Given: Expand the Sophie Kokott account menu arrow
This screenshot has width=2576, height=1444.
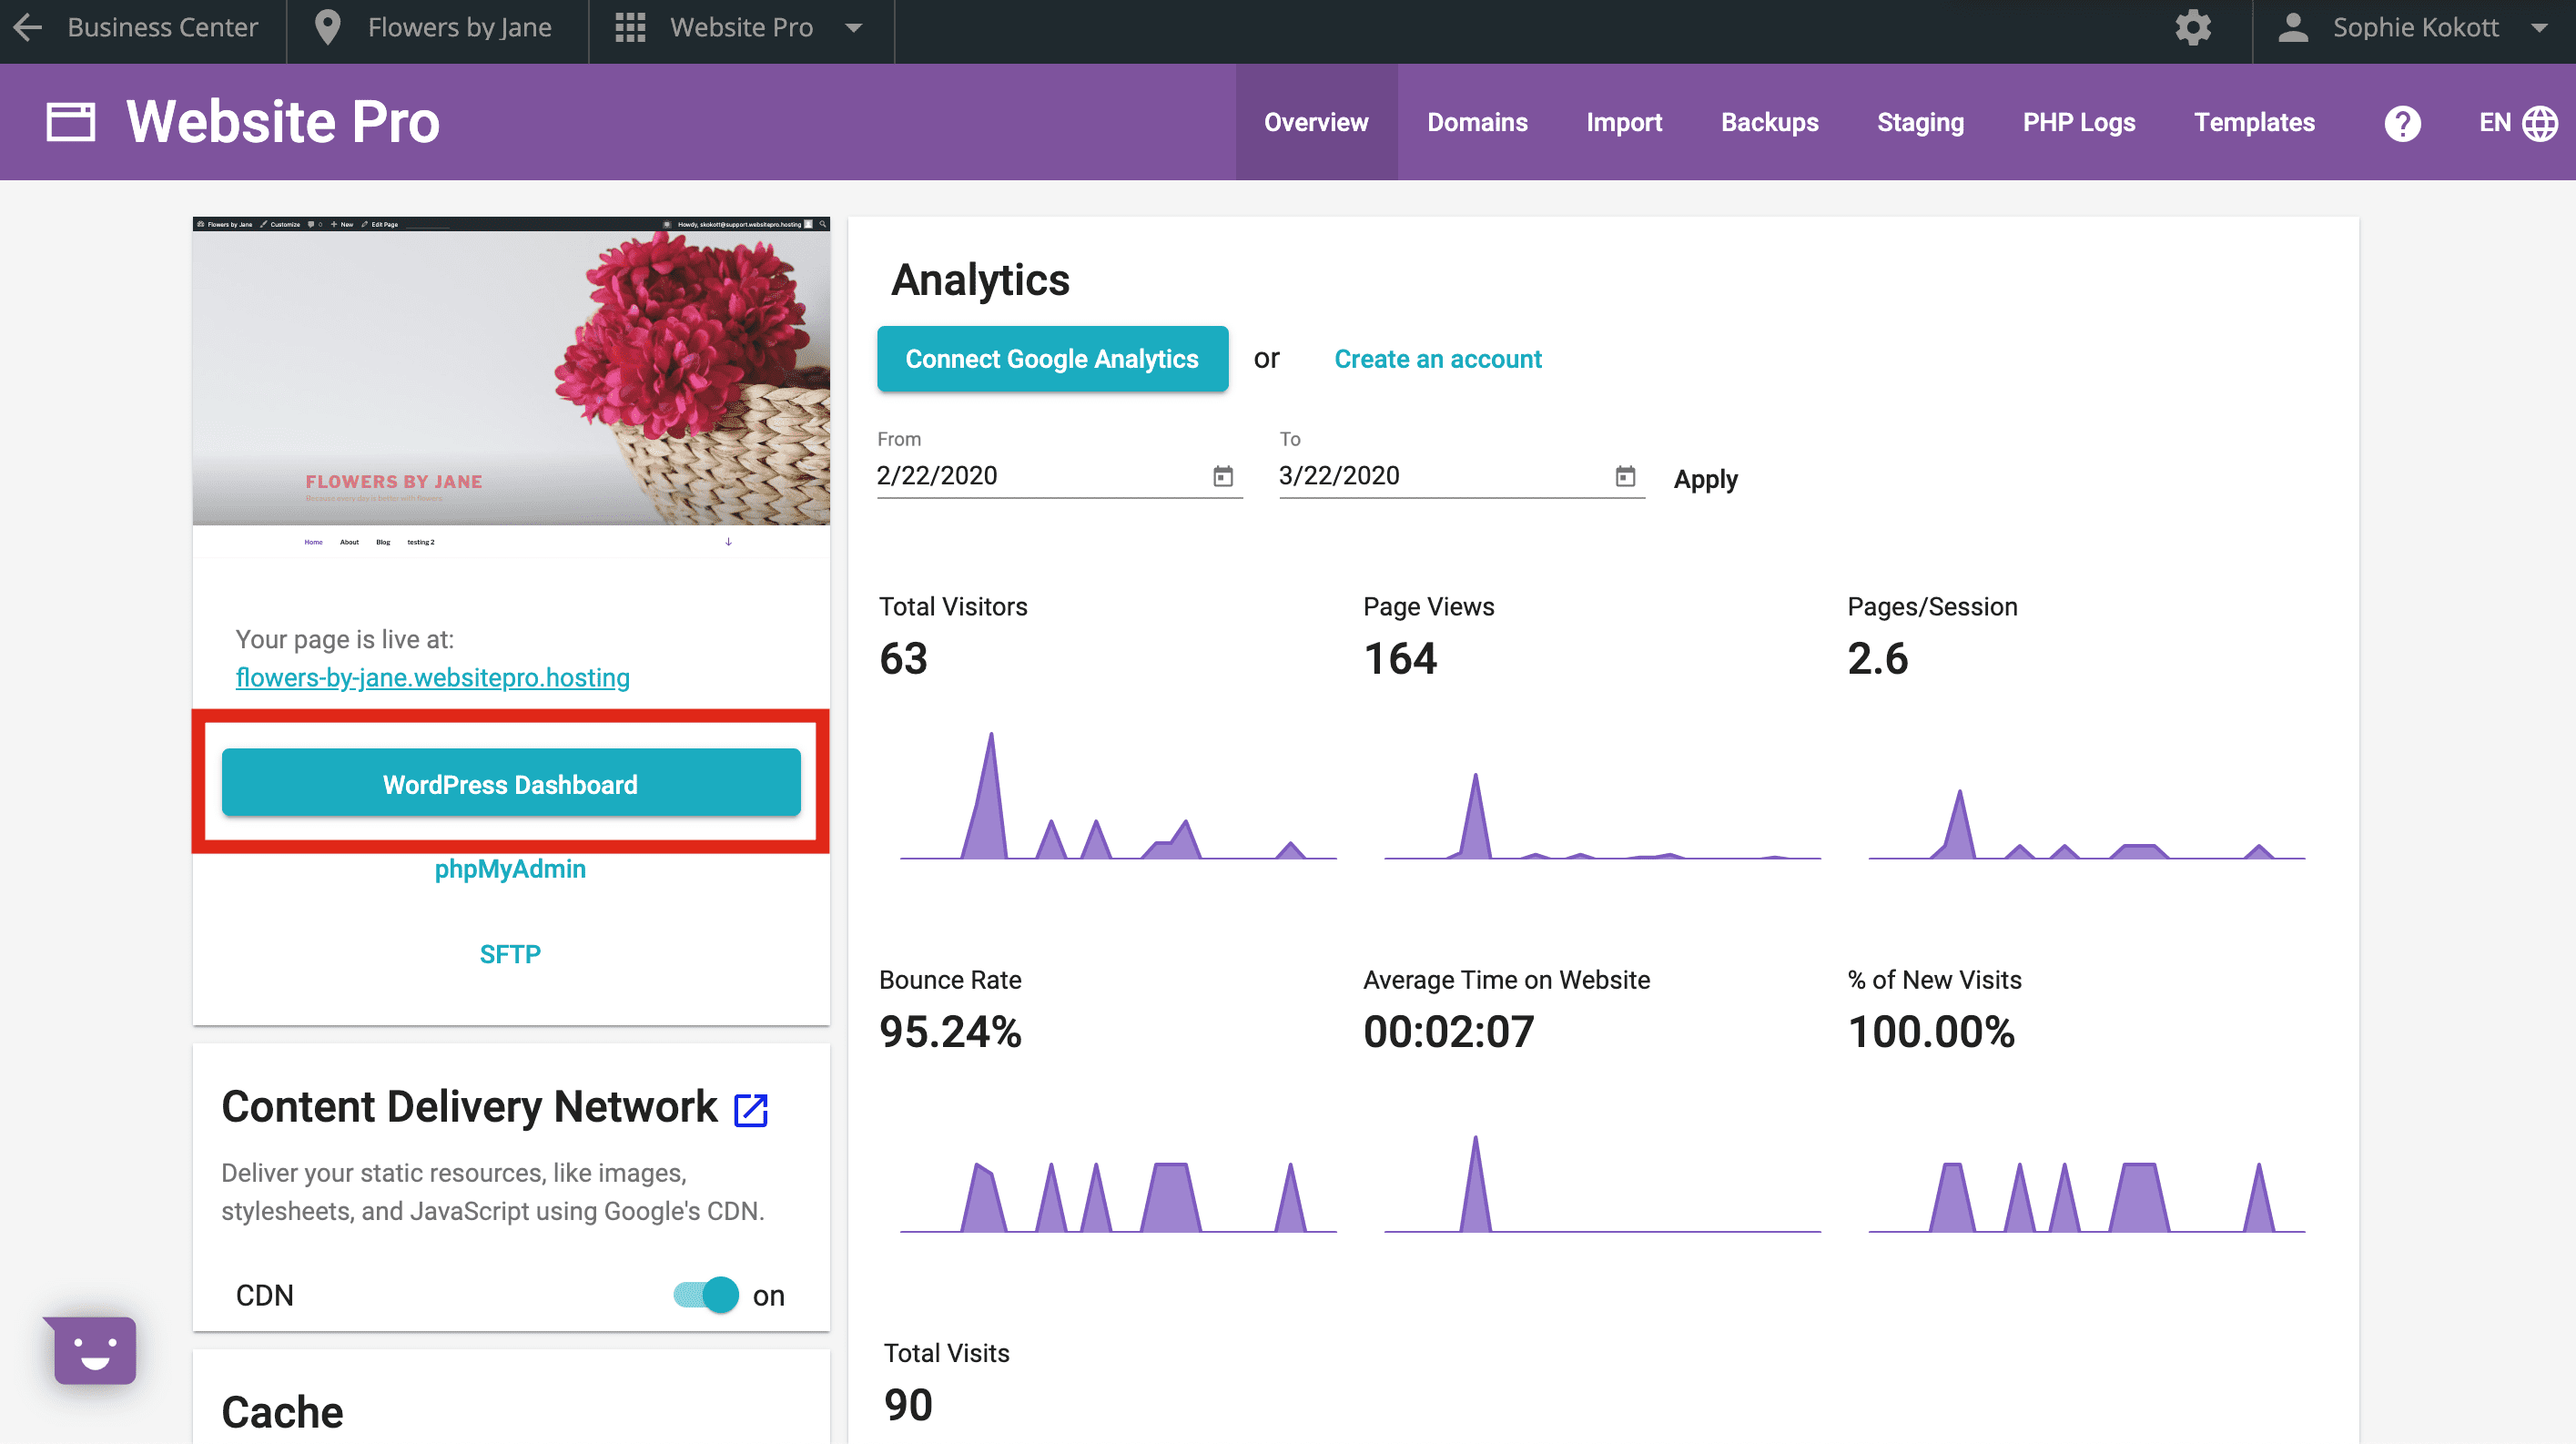Looking at the screenshot, I should point(2539,28).
